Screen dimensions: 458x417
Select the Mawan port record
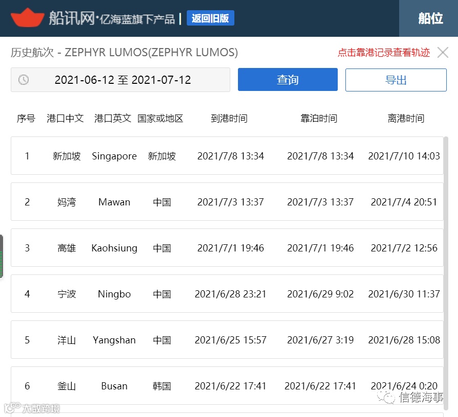(227, 202)
